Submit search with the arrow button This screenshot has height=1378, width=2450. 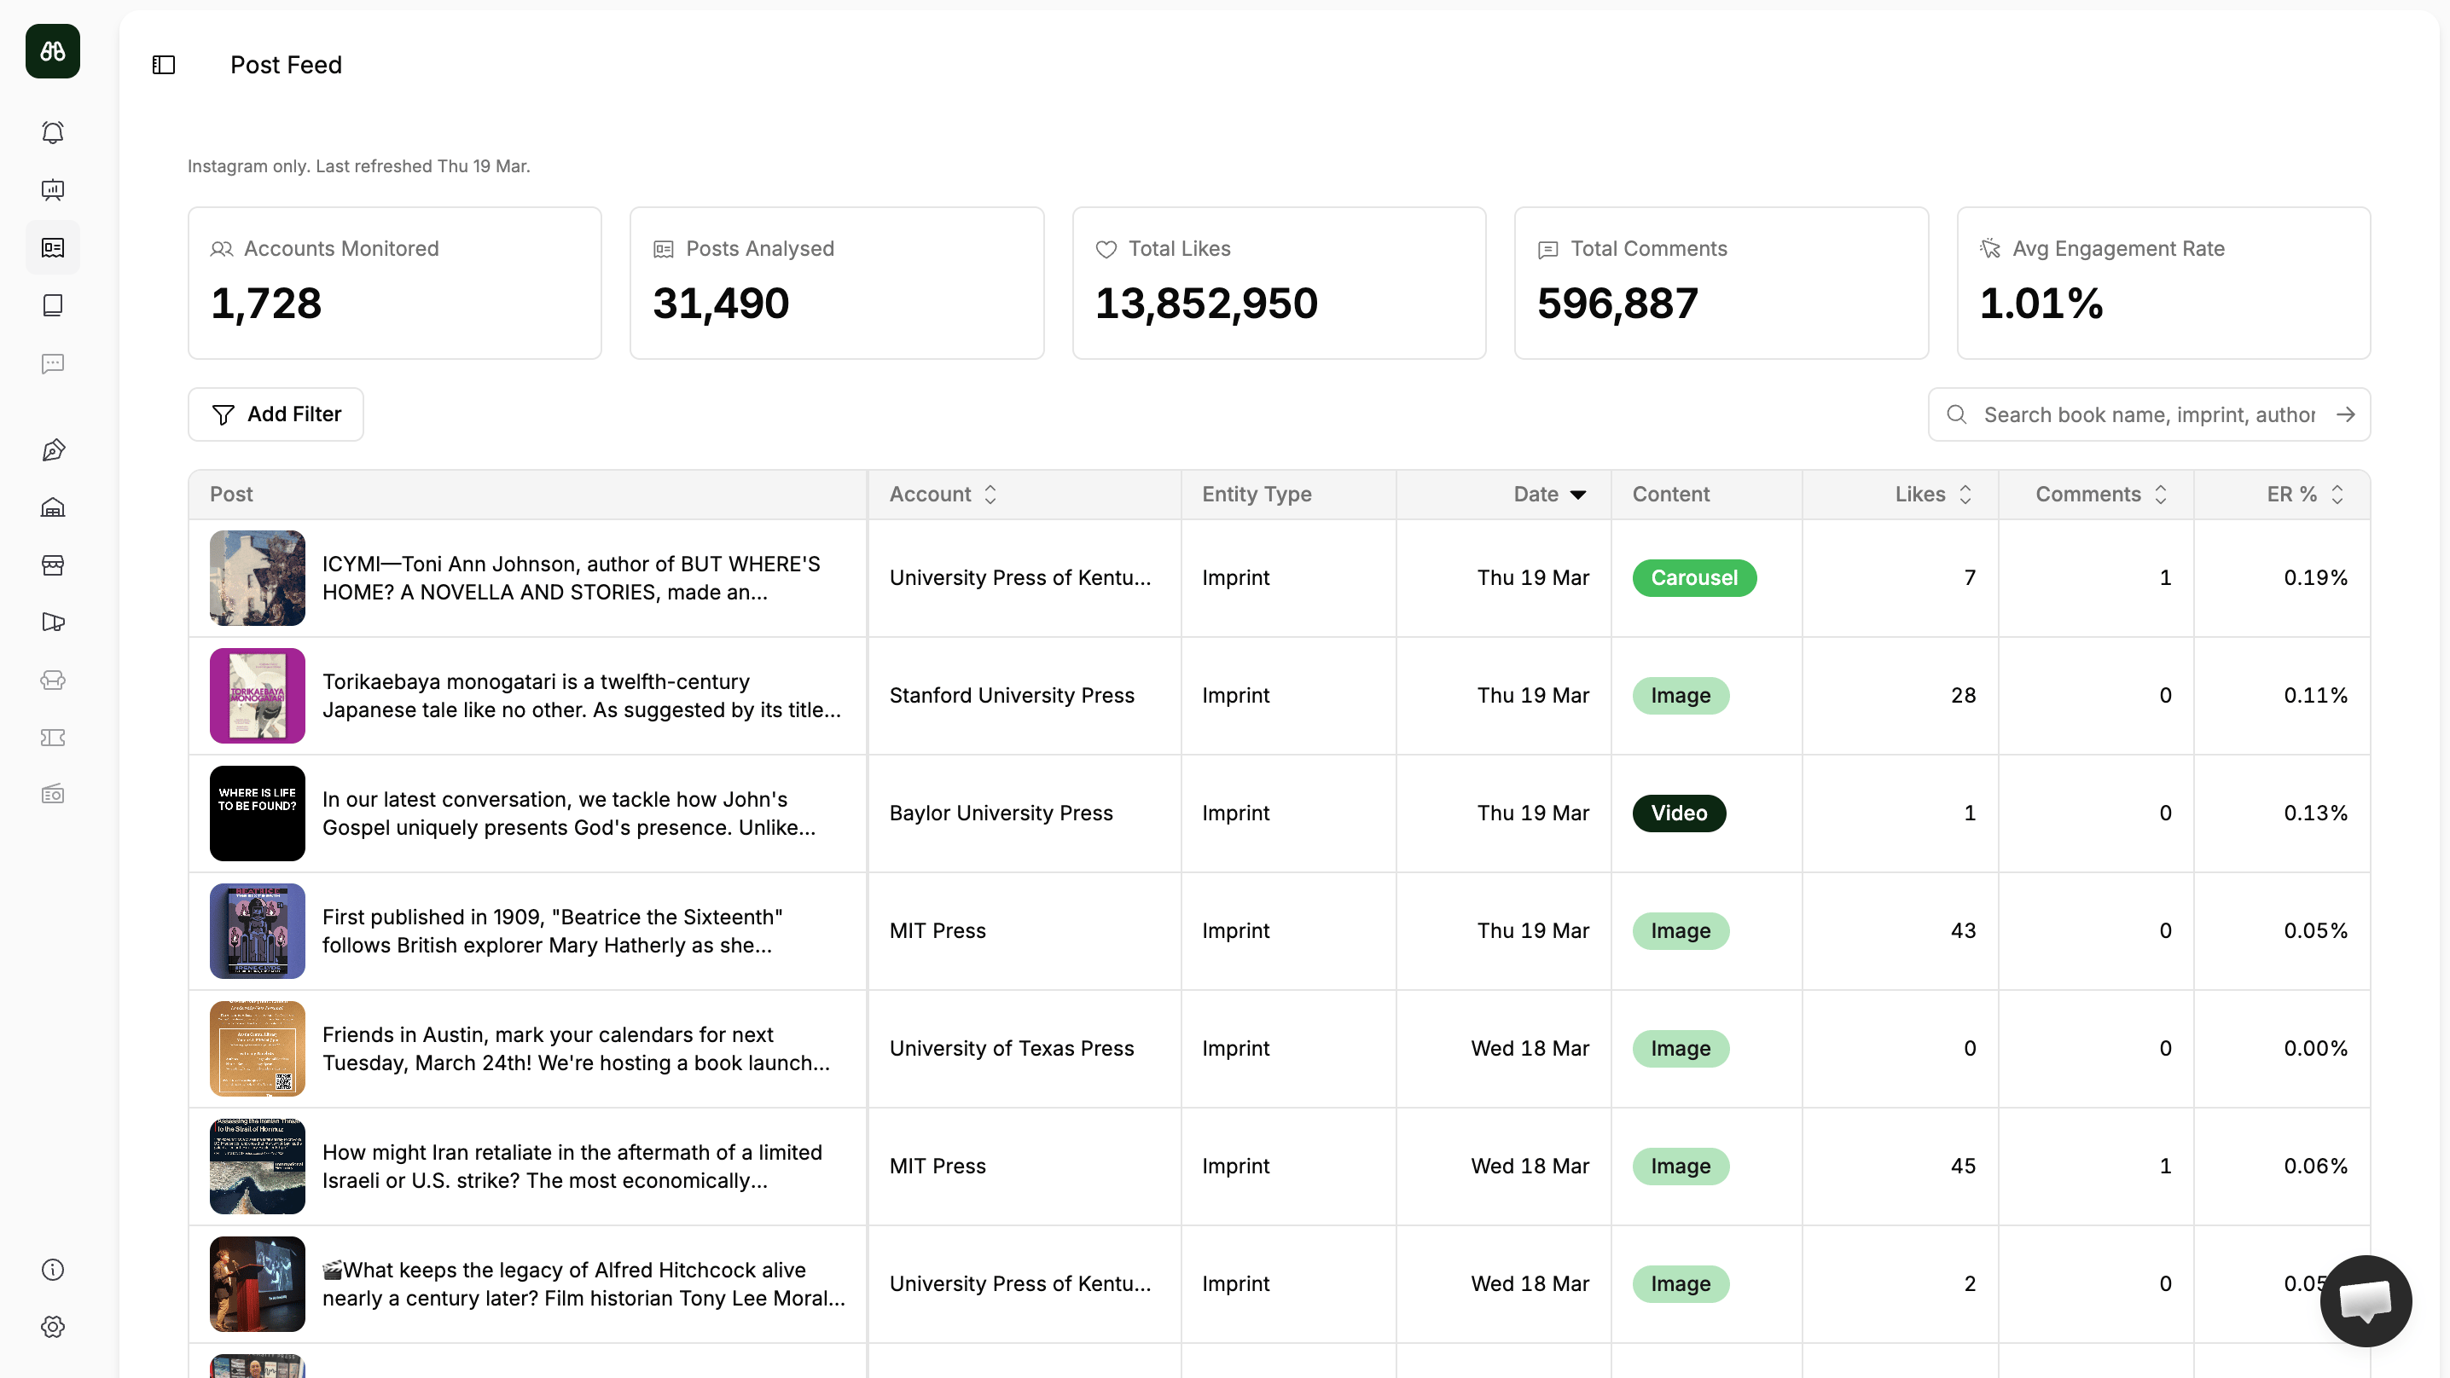click(2345, 414)
